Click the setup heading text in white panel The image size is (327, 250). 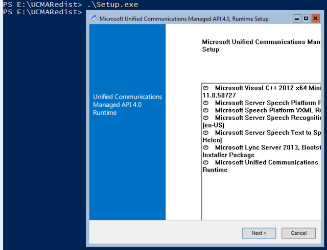coord(261,45)
